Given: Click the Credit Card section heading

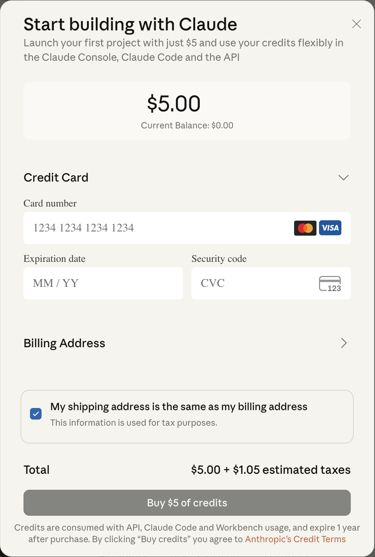Looking at the screenshot, I should (x=56, y=178).
